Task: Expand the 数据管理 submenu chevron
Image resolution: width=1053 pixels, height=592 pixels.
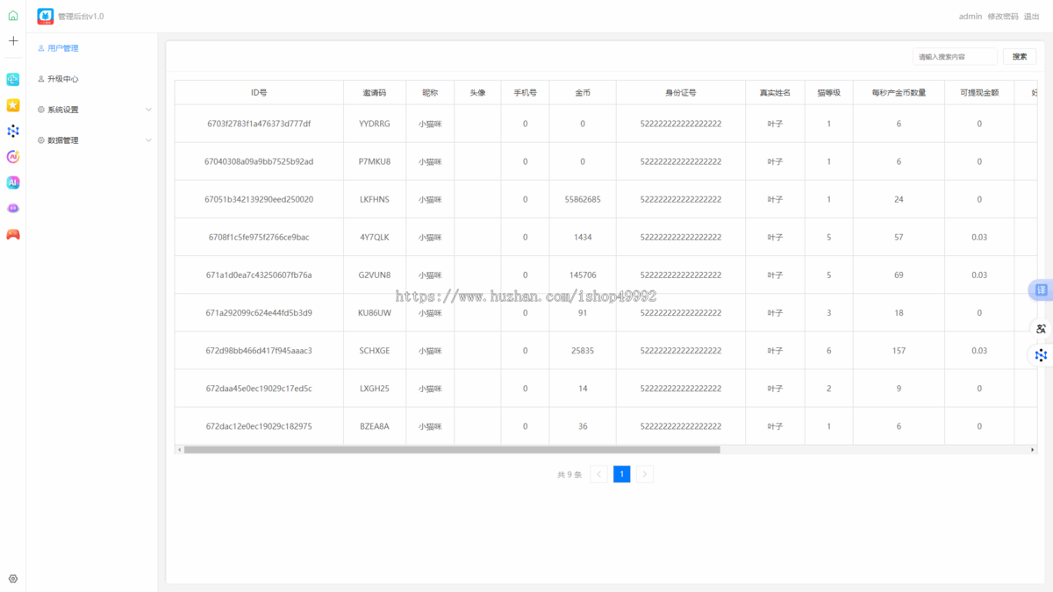Action: pyautogui.click(x=148, y=140)
